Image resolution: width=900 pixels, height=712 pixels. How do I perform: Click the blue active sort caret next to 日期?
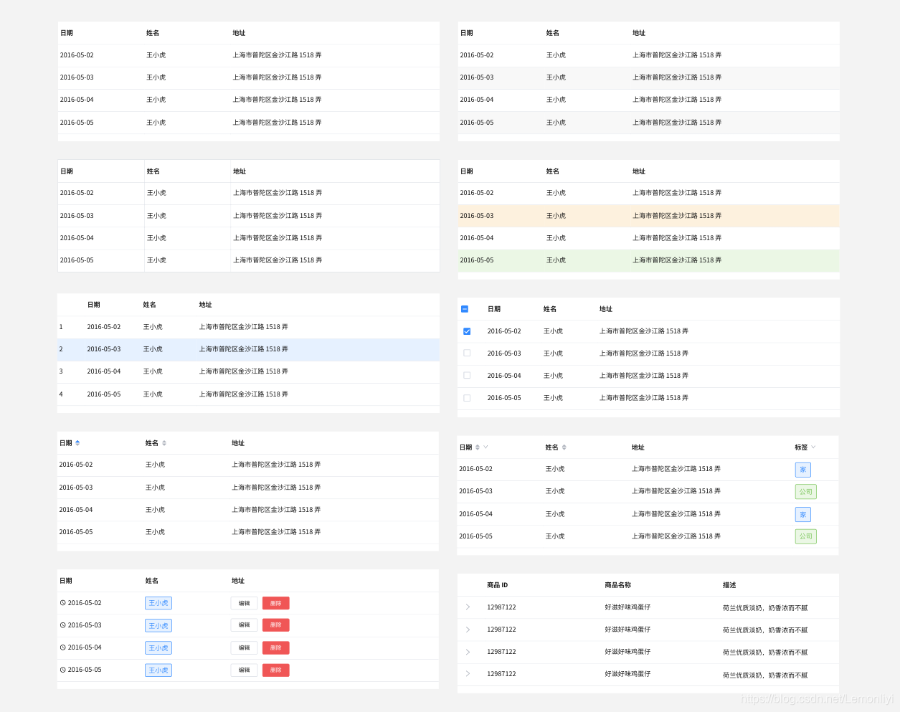point(77,443)
